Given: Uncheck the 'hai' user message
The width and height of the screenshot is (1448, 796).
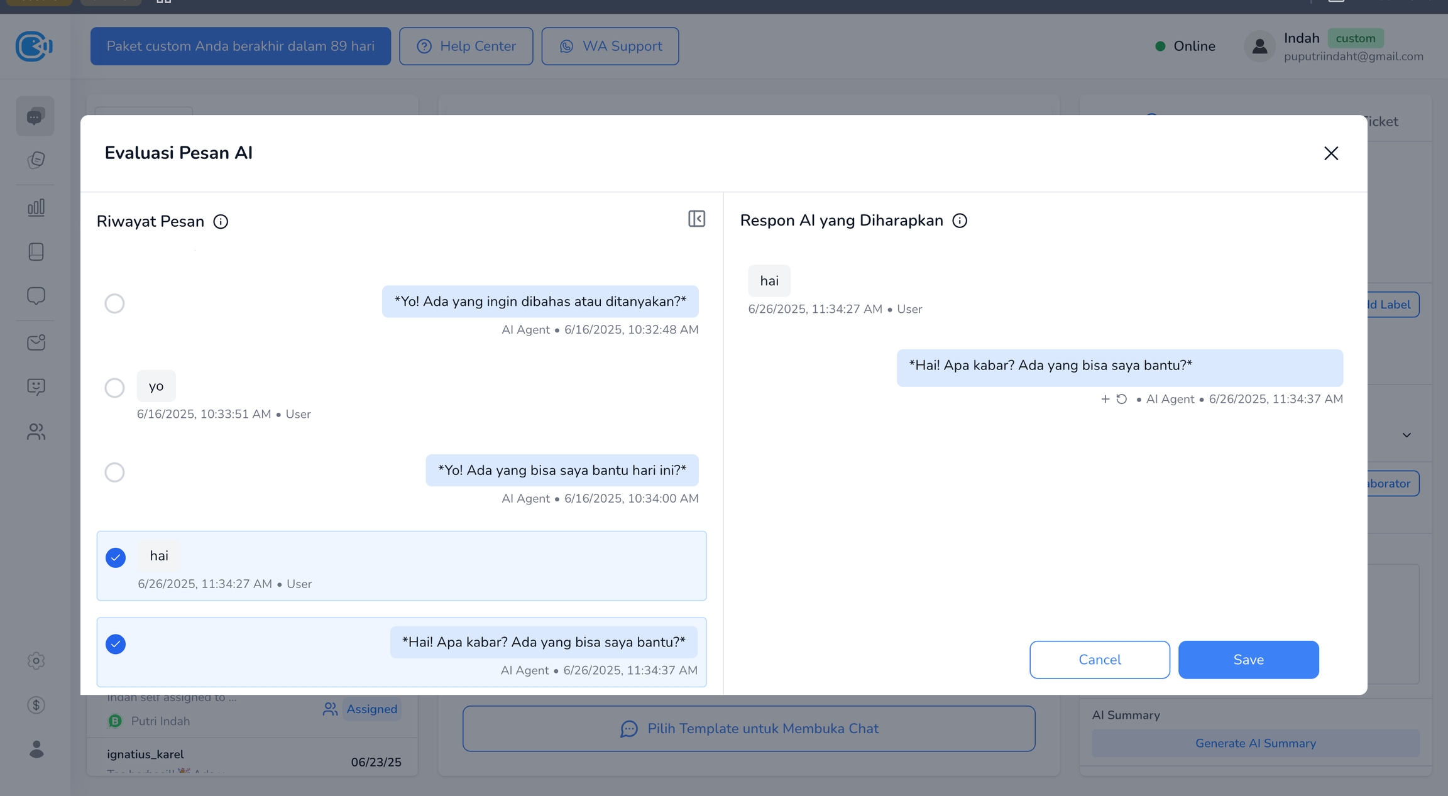Looking at the screenshot, I should 116,558.
